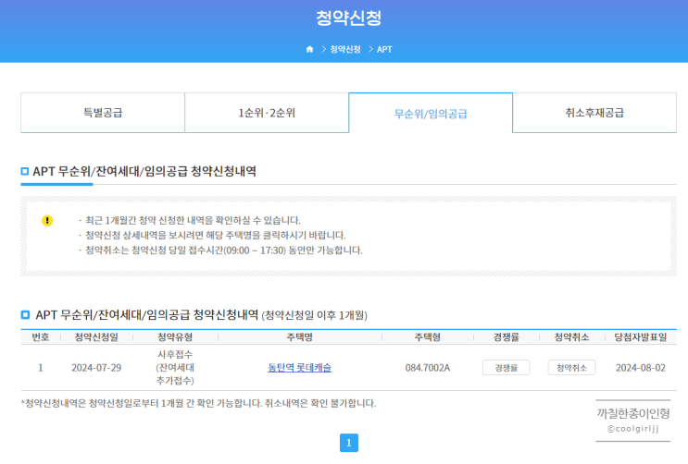Click the yellow exclamation notice icon
This screenshot has width=688, height=464.
click(x=47, y=220)
